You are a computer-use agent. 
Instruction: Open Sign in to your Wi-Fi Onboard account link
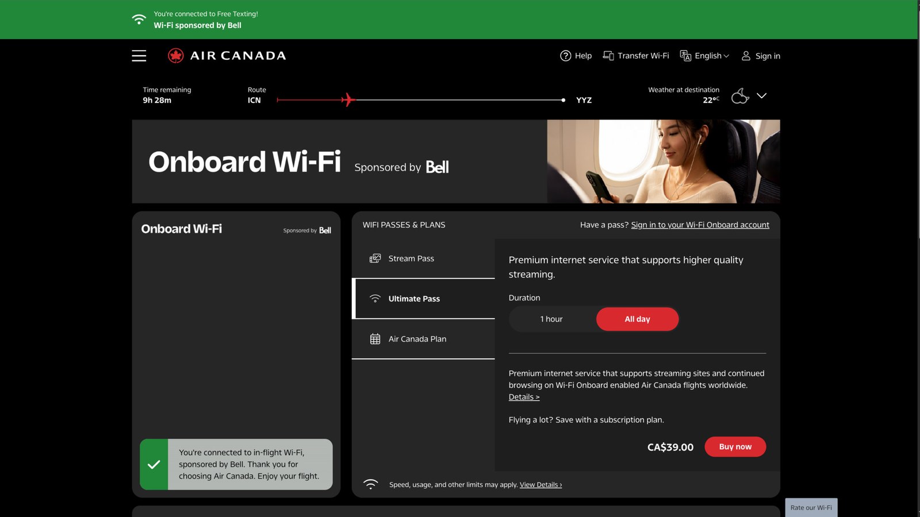[x=700, y=225]
